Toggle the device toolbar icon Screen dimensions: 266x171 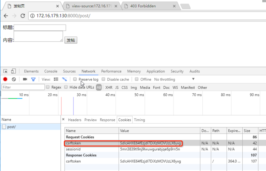pyautogui.click(x=13, y=71)
